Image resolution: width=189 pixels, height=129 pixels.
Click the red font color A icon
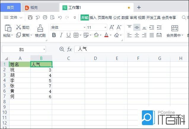pos(106,35)
